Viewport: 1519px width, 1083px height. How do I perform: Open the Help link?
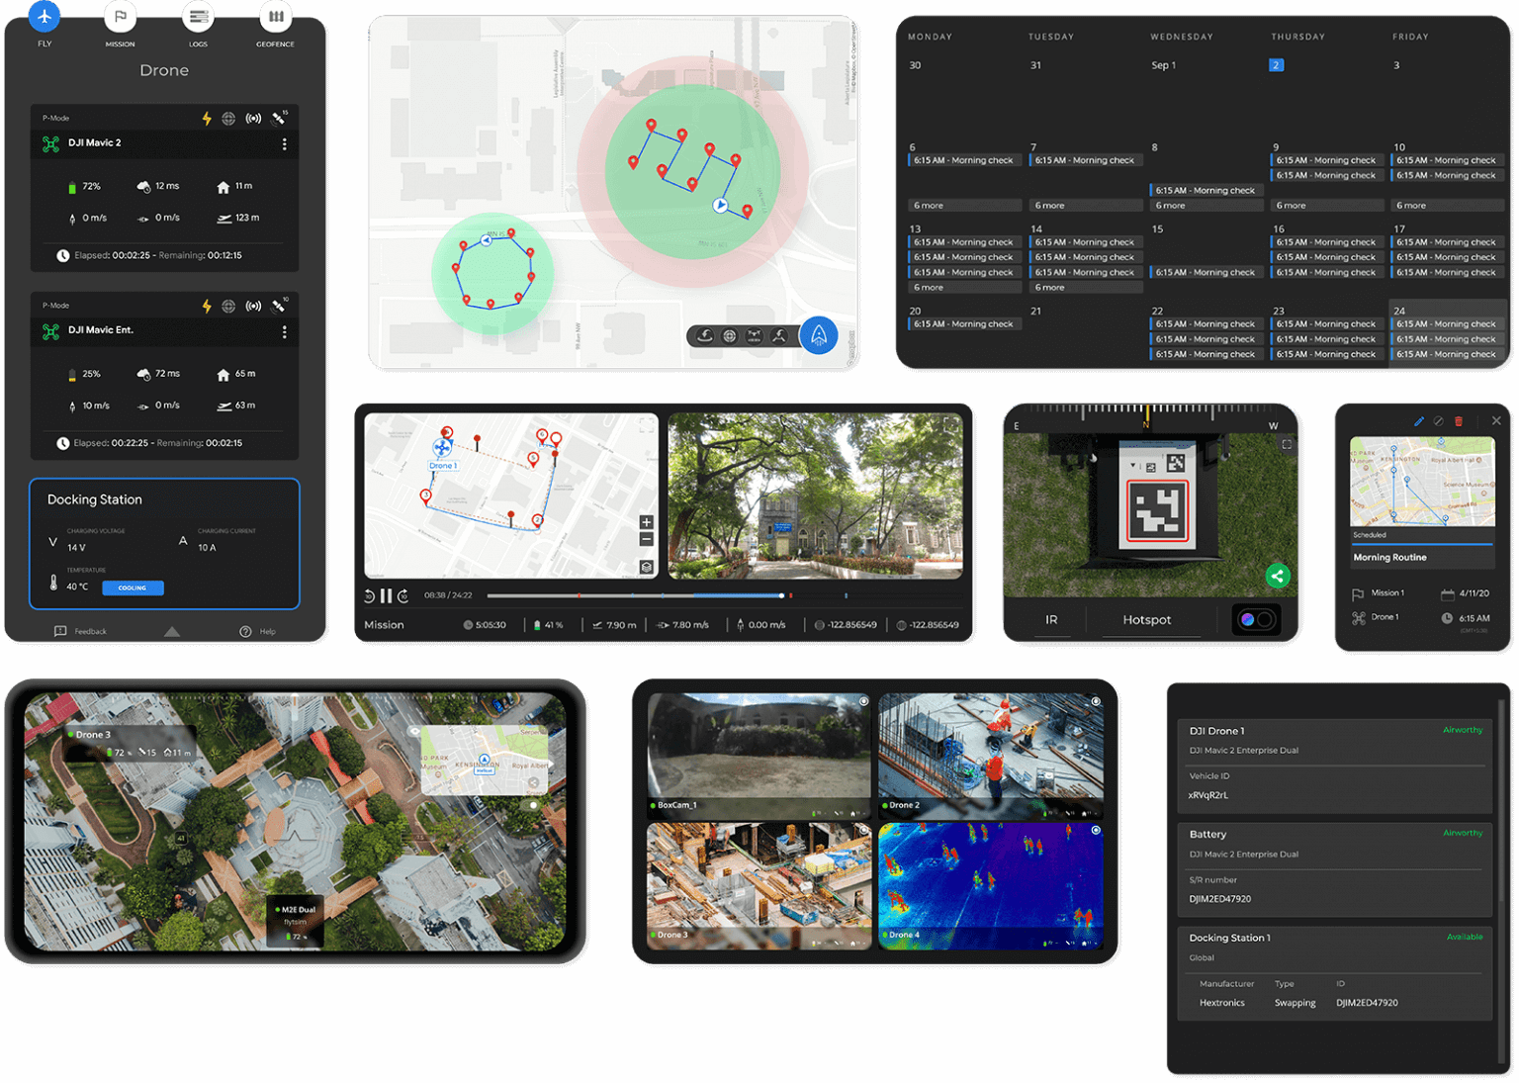point(258,631)
